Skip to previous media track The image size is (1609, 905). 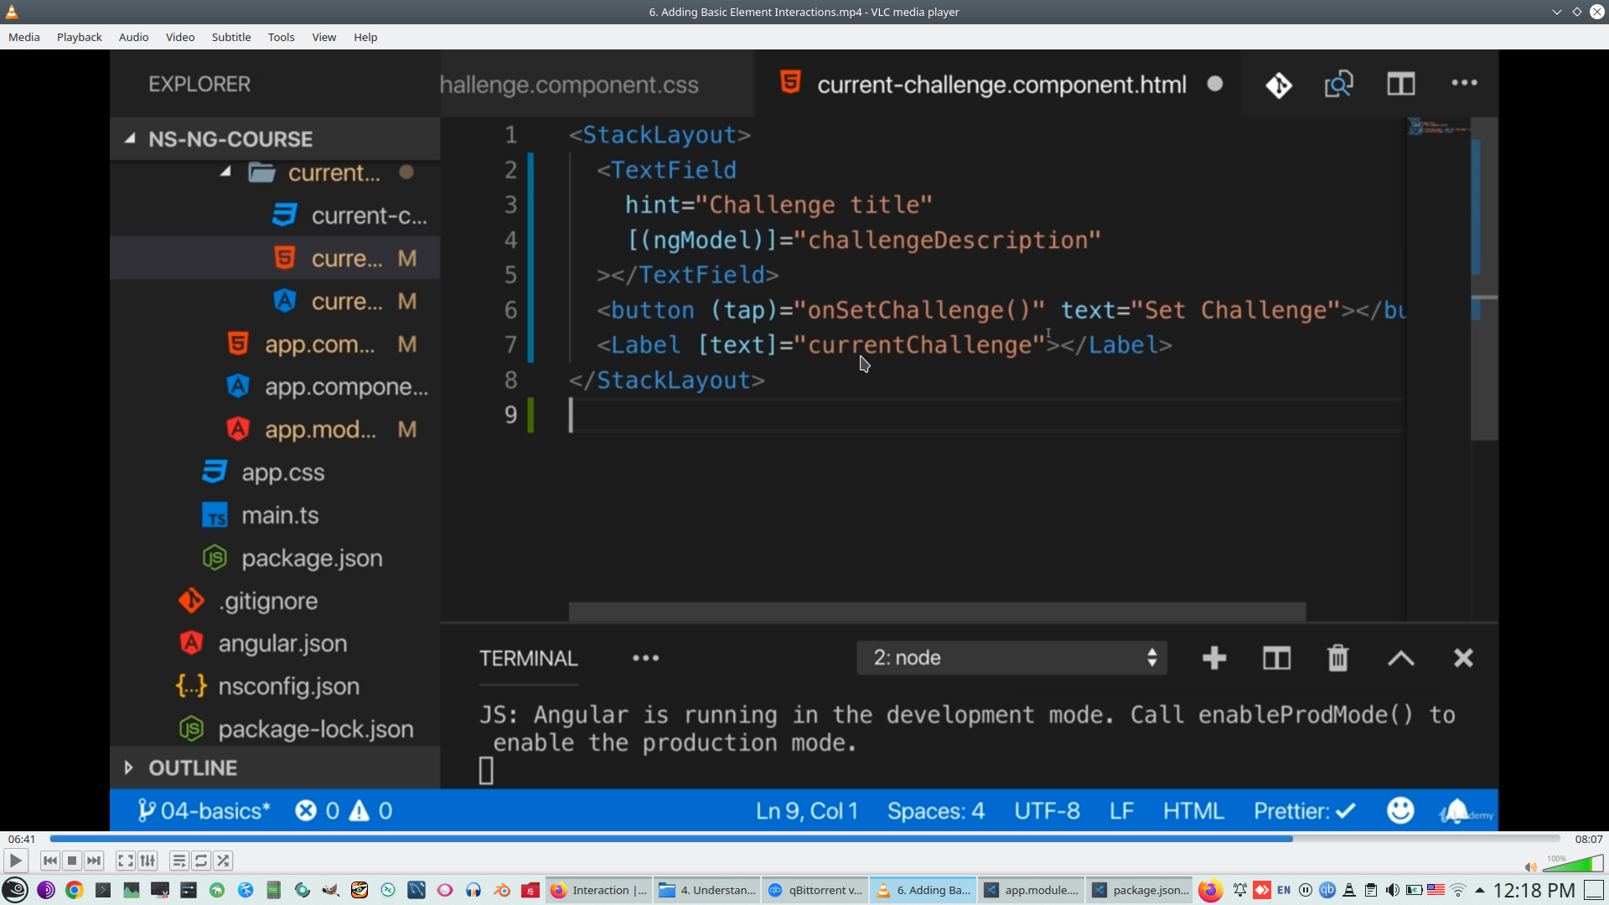pyautogui.click(x=50, y=861)
